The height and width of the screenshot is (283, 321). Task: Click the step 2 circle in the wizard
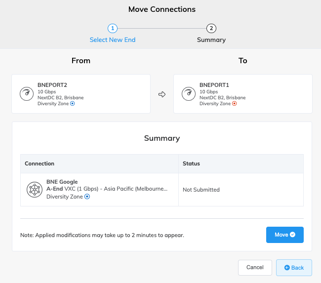pos(211,28)
